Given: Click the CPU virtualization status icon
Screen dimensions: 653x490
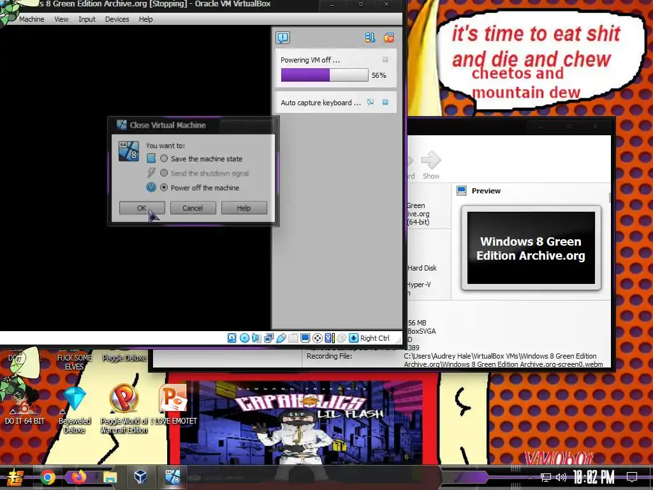Looking at the screenshot, I should pyautogui.click(x=330, y=338).
